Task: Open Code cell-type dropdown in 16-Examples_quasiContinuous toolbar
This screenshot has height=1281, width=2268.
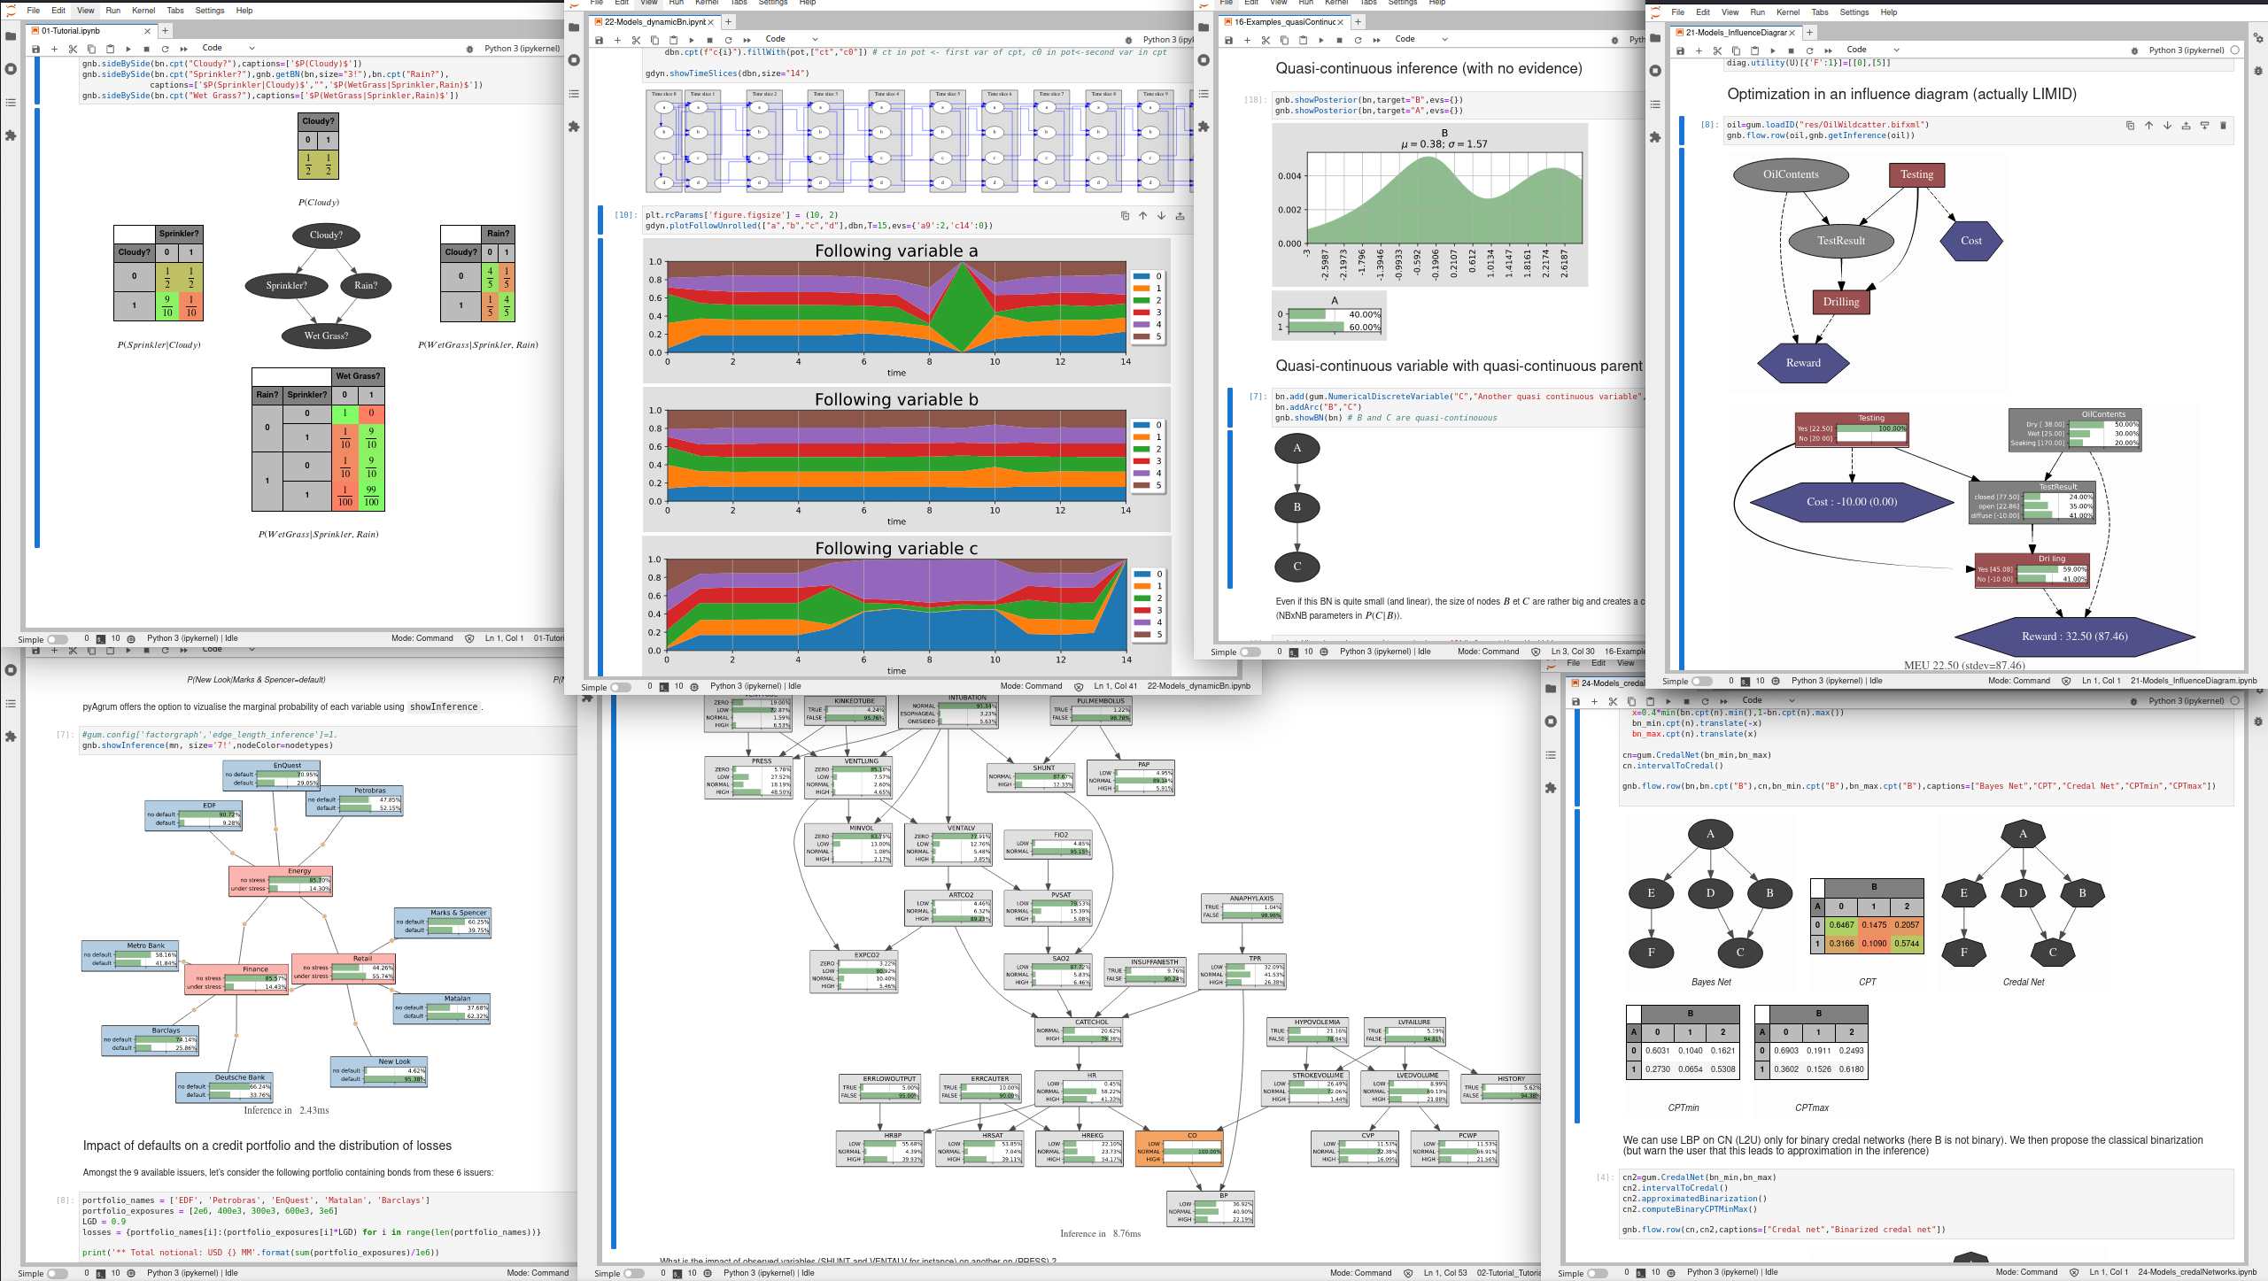Action: click(x=1420, y=40)
